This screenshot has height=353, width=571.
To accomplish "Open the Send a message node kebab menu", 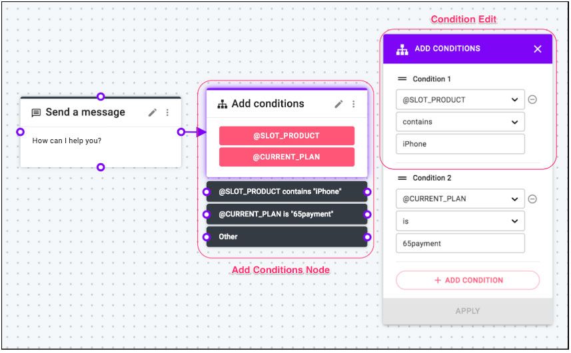I will click(x=167, y=113).
